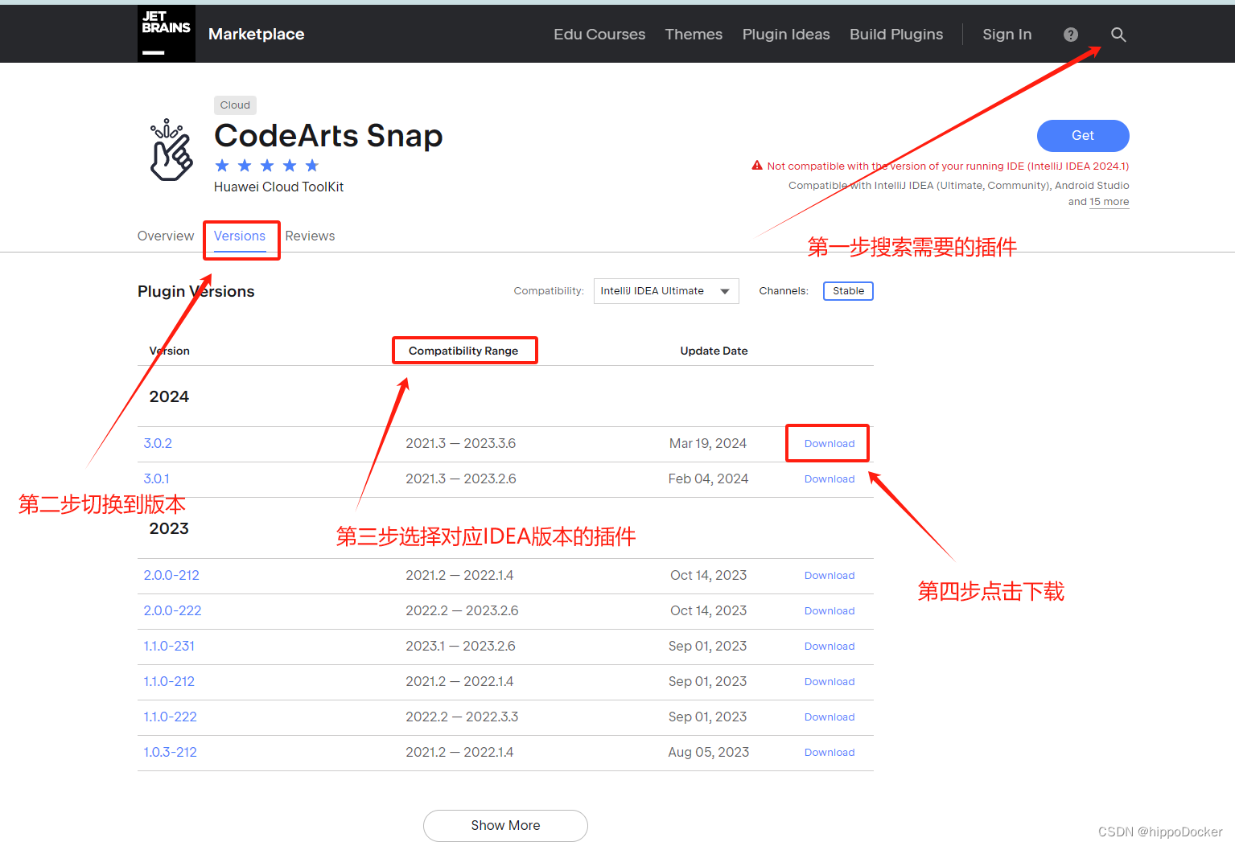Download version 1.1.0-212
This screenshot has height=846, width=1235.
pyautogui.click(x=830, y=681)
